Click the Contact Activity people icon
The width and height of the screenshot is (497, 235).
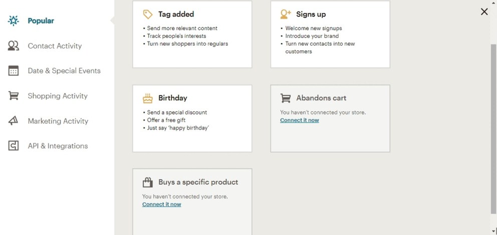coord(14,46)
